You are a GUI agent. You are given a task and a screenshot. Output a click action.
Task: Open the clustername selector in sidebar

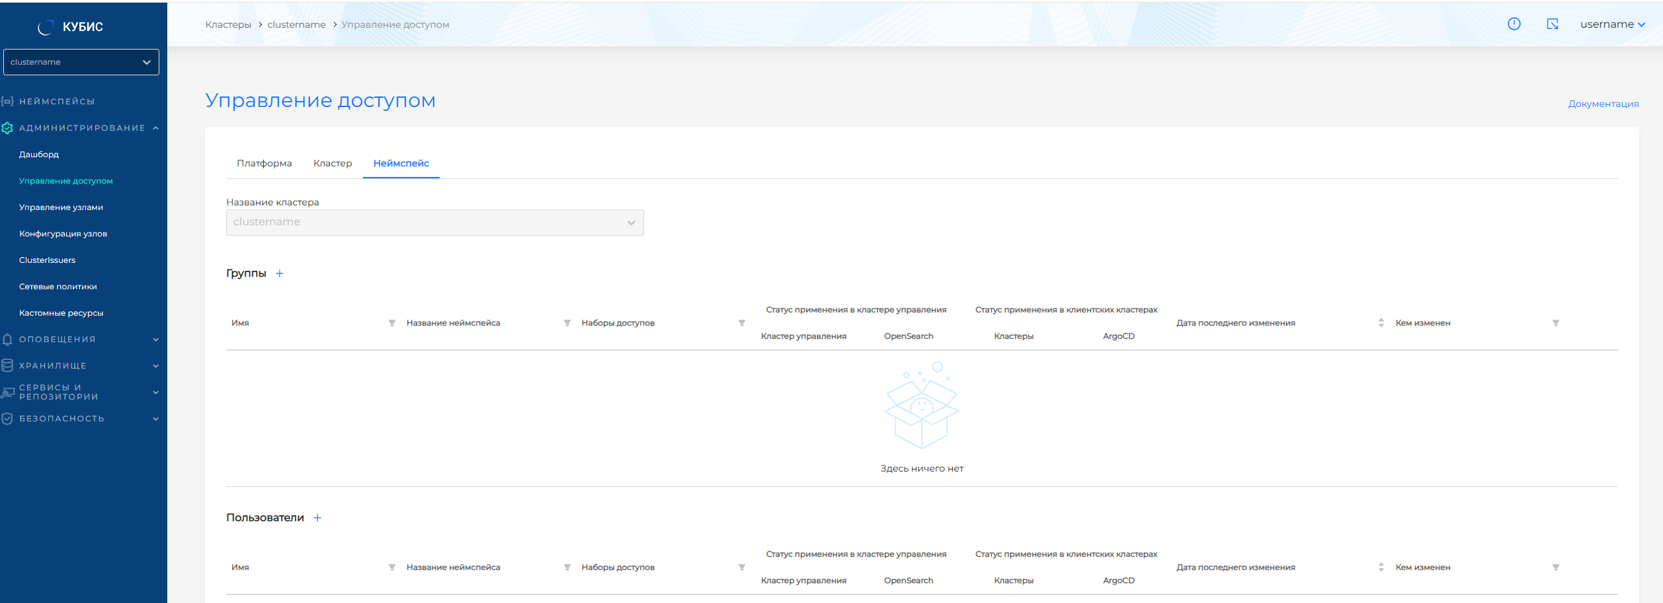[81, 62]
